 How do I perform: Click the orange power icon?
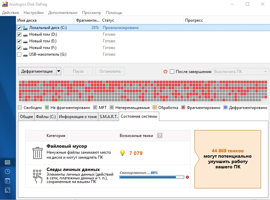pos(165,71)
